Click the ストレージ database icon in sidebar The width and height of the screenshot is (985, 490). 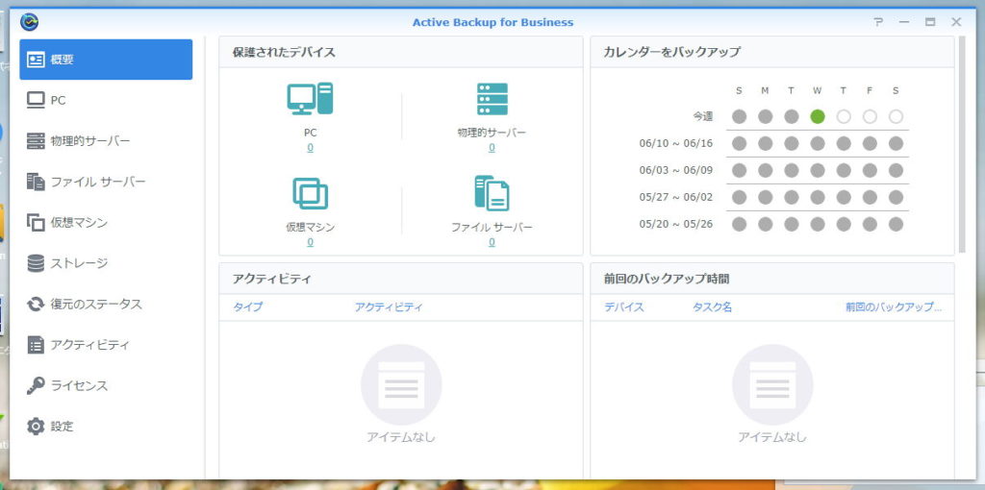click(x=36, y=263)
